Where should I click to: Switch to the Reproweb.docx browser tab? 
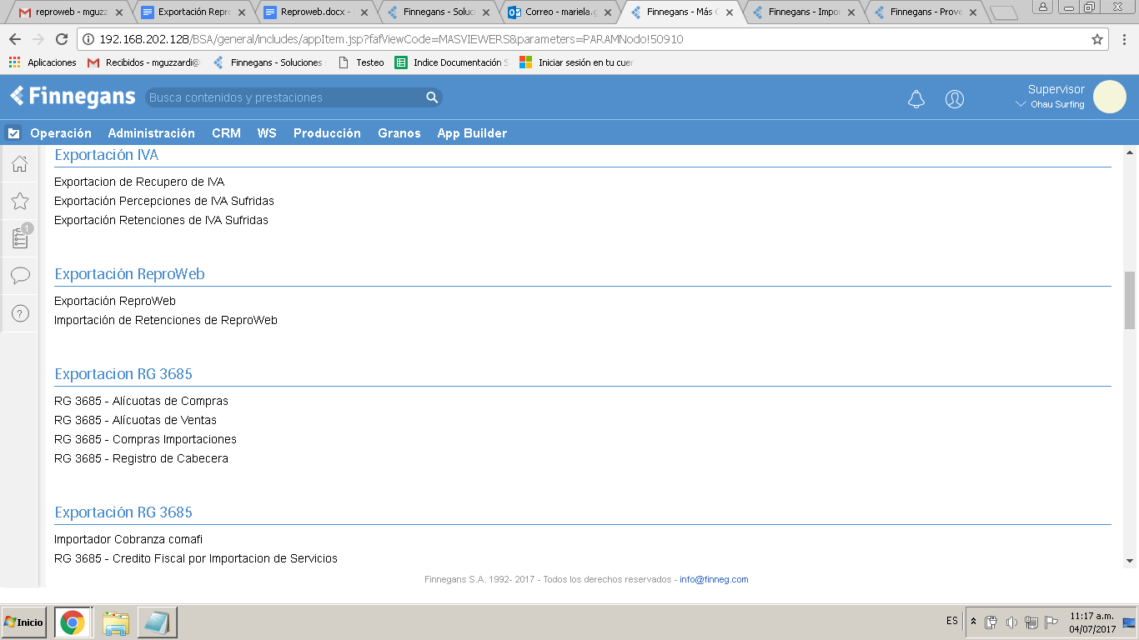(314, 12)
